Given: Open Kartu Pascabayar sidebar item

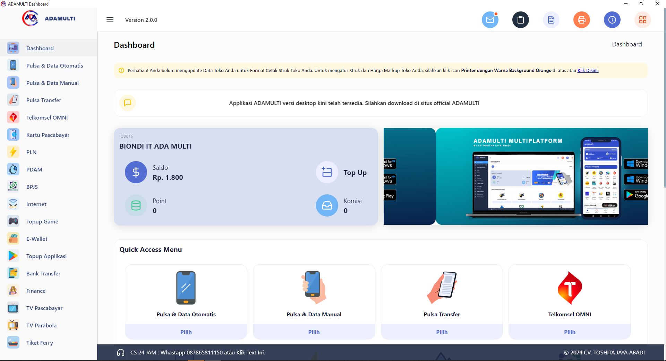Looking at the screenshot, I should pos(49,135).
